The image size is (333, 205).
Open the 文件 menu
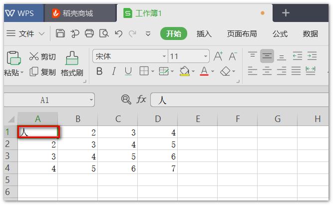click(x=25, y=33)
